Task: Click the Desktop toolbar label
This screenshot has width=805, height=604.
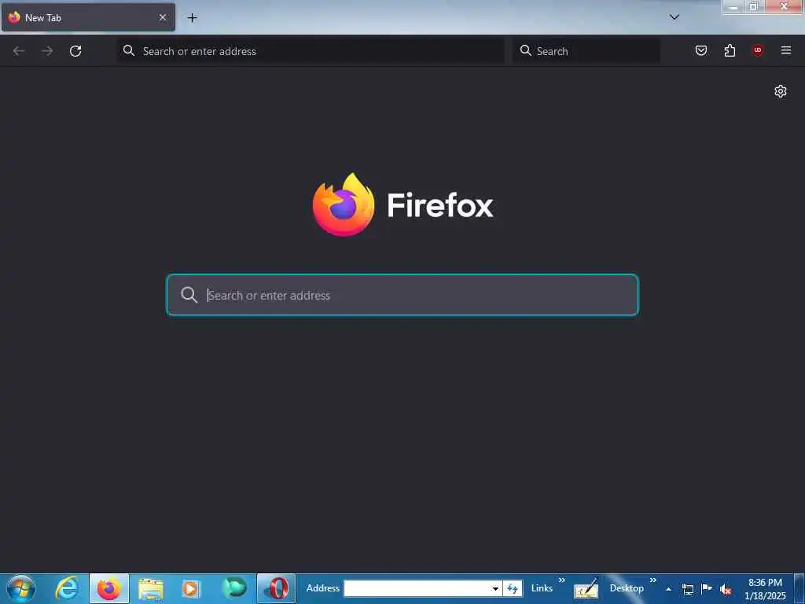Action: click(627, 588)
